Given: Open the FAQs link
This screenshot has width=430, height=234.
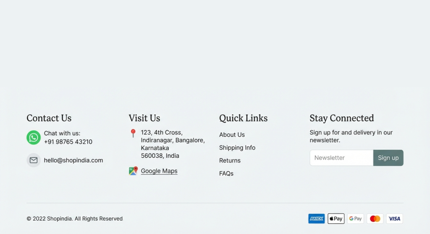Looking at the screenshot, I should coord(226,174).
